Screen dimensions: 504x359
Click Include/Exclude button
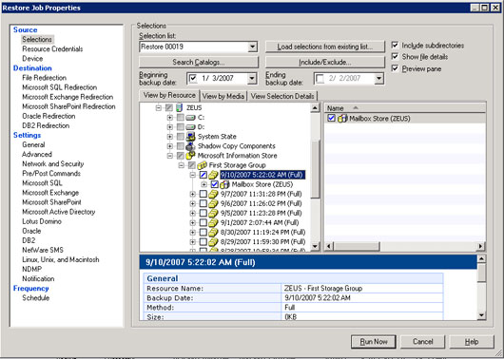tap(325, 63)
